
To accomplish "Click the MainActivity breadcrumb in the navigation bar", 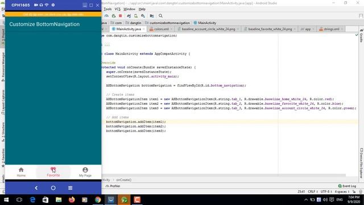I will point(205,23).
